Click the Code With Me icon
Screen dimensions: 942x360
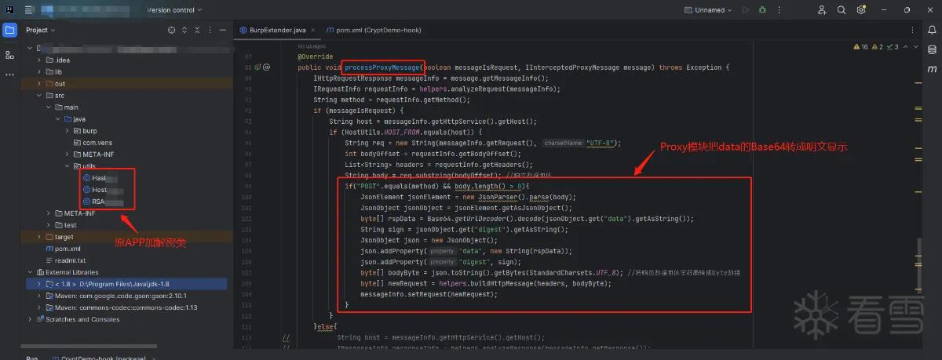coord(822,10)
